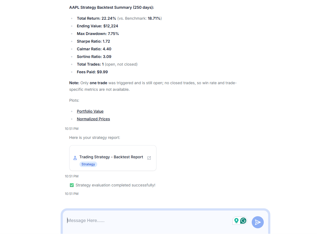Screen dimensions: 317x234
Task: Click the lightbulb suggestions icon near the input
Action: (236, 221)
